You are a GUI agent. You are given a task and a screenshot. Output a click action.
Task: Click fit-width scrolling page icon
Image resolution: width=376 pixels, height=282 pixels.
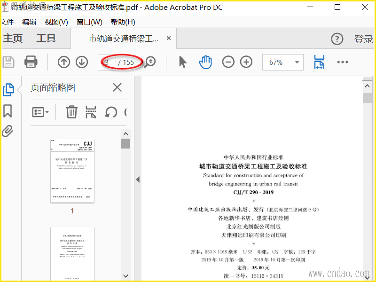point(319,62)
